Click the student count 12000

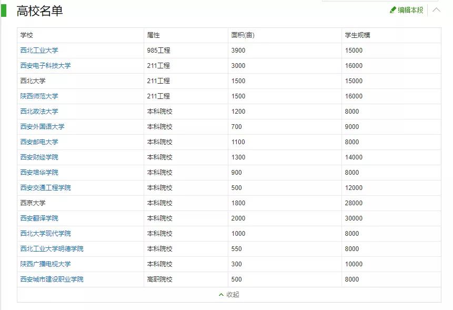354,188
